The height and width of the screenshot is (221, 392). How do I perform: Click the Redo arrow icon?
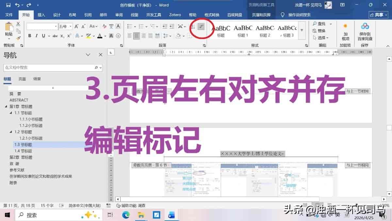click(x=28, y=5)
